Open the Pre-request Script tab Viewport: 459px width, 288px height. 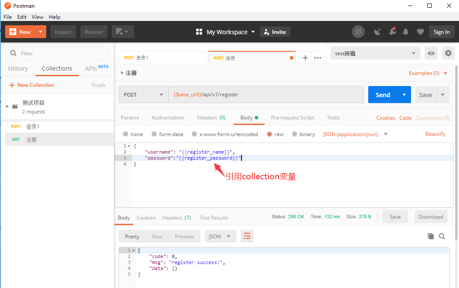(292, 117)
